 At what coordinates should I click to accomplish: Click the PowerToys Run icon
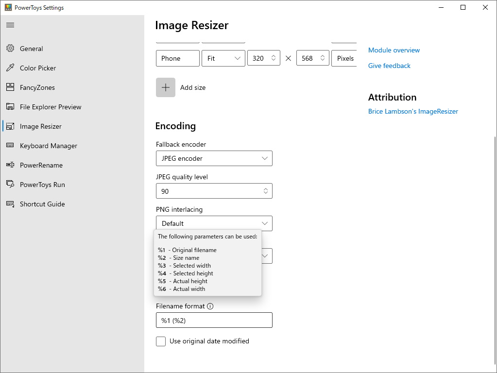[x=10, y=185]
